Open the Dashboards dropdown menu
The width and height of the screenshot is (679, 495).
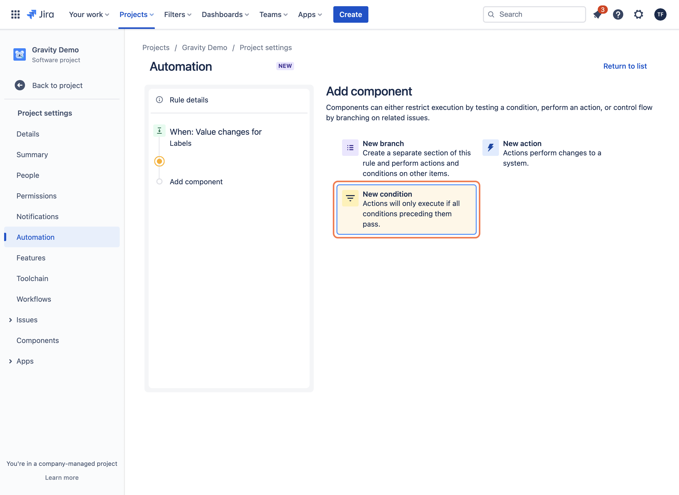225,14
